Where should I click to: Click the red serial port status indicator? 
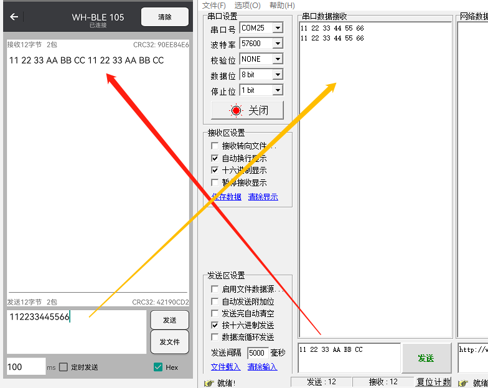click(236, 110)
